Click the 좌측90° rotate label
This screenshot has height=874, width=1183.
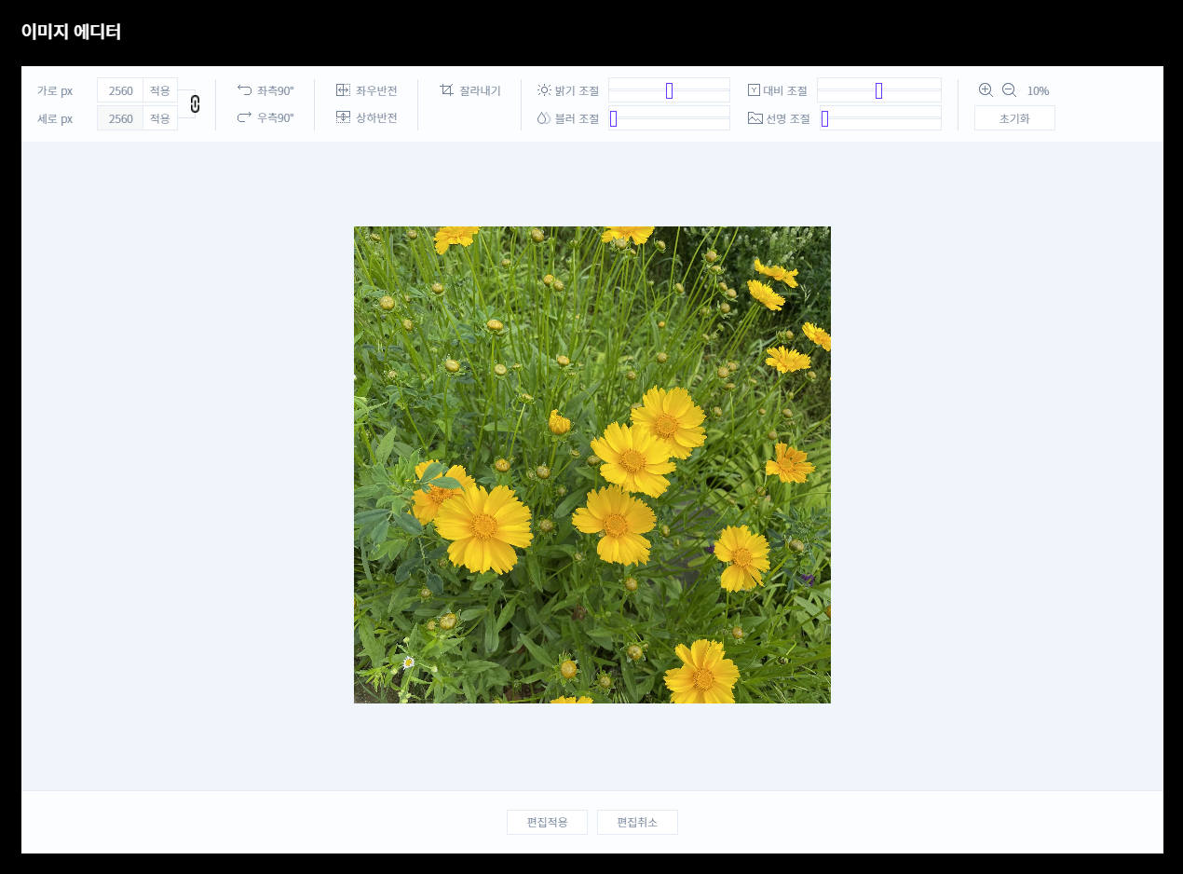click(276, 90)
